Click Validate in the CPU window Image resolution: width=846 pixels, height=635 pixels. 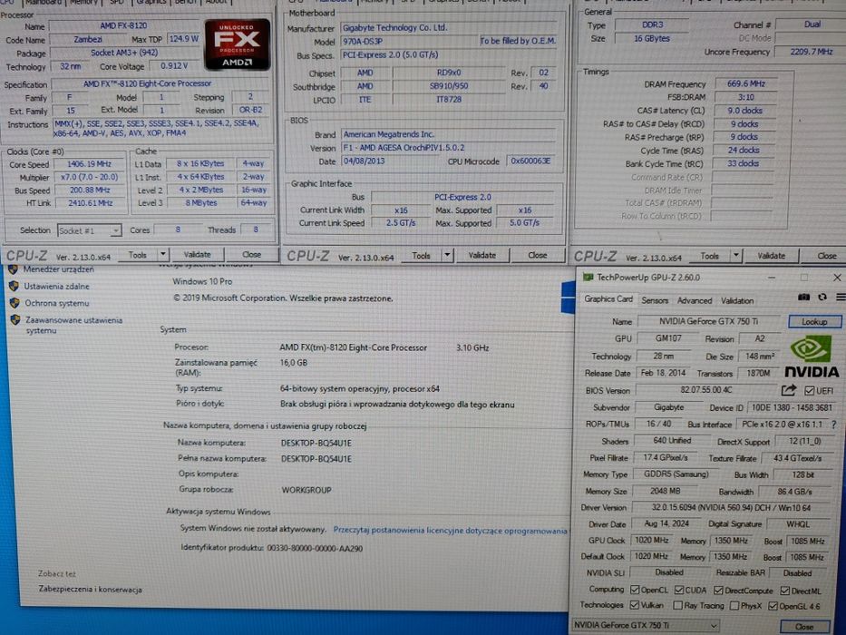point(197,254)
